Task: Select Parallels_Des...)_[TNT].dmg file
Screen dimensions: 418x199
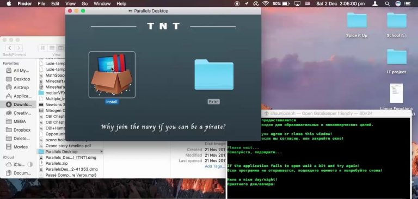Action: [70, 158]
